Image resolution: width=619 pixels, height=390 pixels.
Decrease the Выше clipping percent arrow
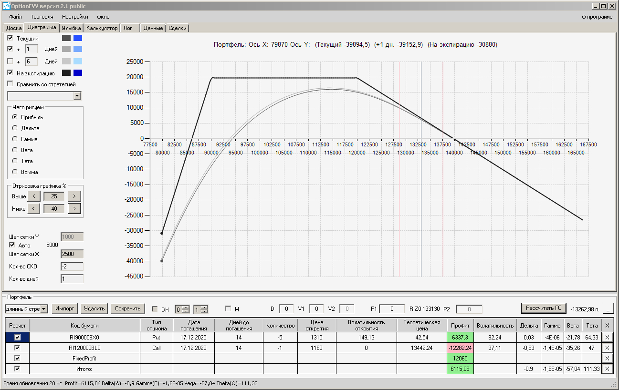[33, 196]
